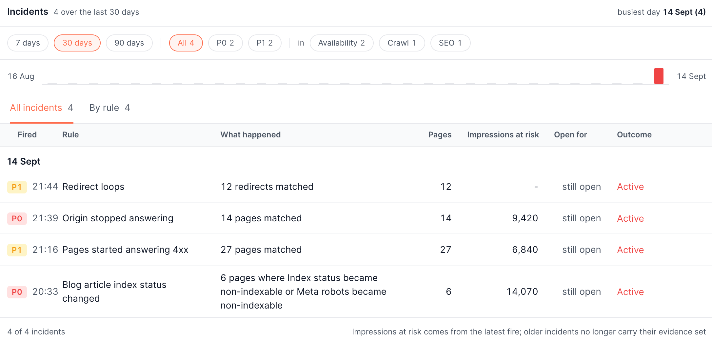Open Pages started answering 4xx incident
This screenshot has height=341, width=712.
click(356, 250)
